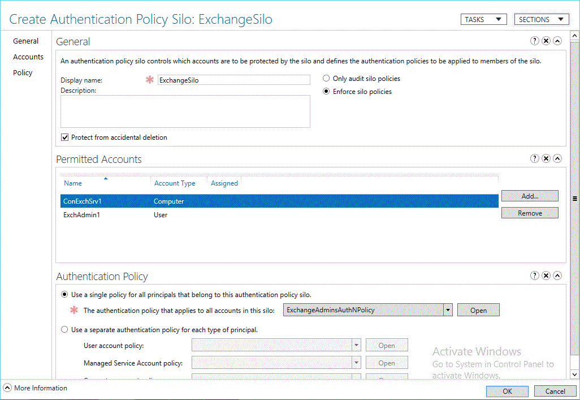Open the SECTIONS dropdown
Image resolution: width=580 pixels, height=400 pixels.
click(541, 19)
